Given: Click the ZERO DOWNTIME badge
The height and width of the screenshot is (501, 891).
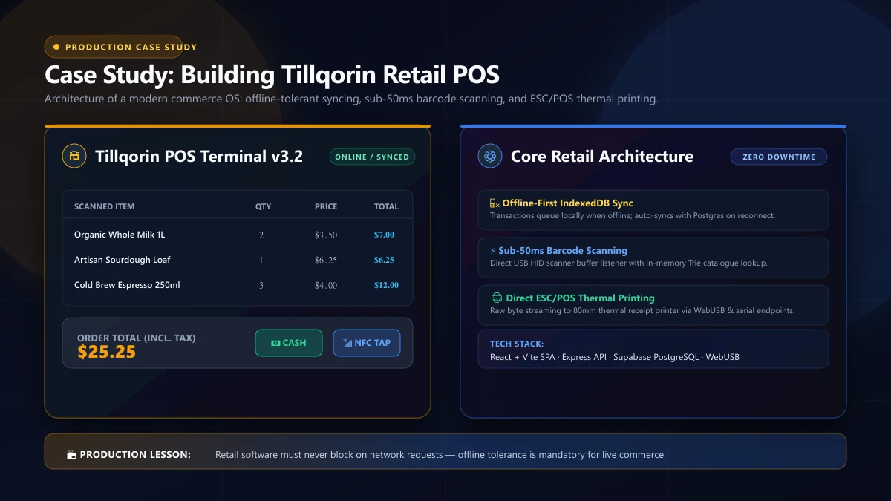Looking at the screenshot, I should point(779,157).
